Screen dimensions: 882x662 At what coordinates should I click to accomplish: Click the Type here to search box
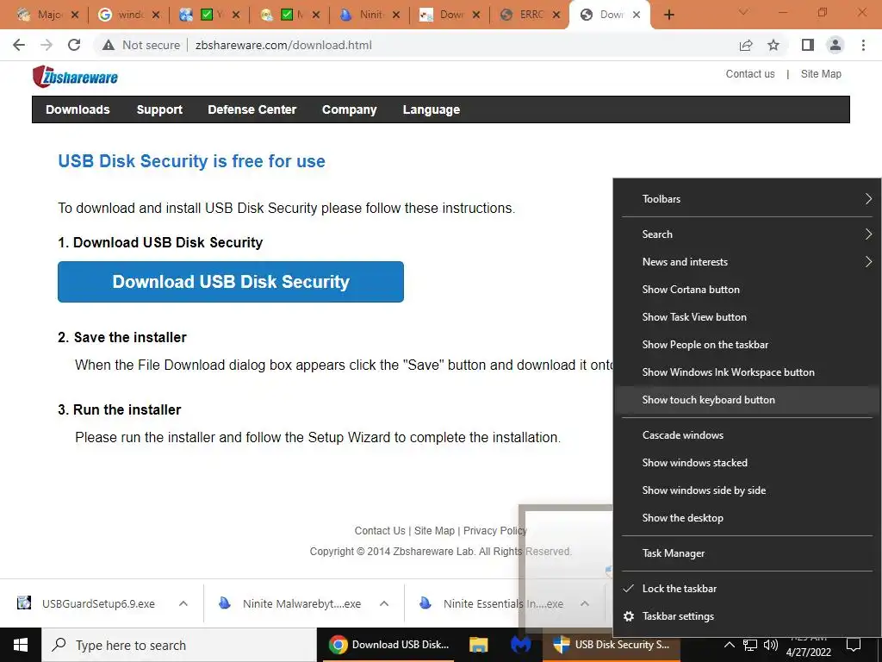[179, 645]
